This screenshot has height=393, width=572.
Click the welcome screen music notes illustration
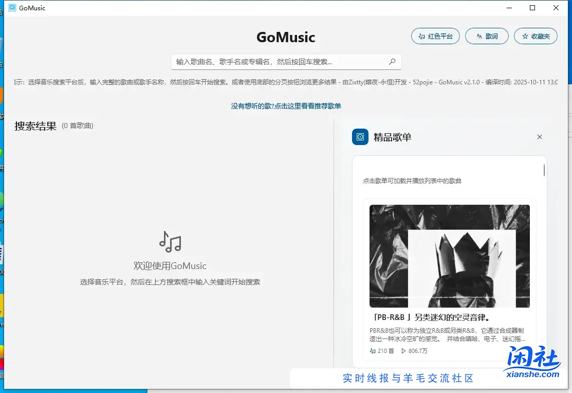(170, 242)
